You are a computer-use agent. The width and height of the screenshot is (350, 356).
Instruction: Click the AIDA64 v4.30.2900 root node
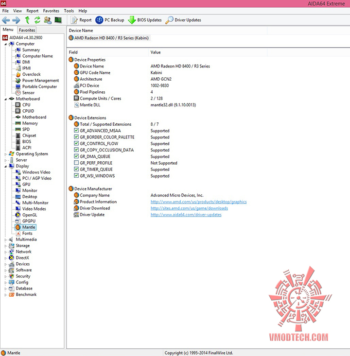pos(26,38)
